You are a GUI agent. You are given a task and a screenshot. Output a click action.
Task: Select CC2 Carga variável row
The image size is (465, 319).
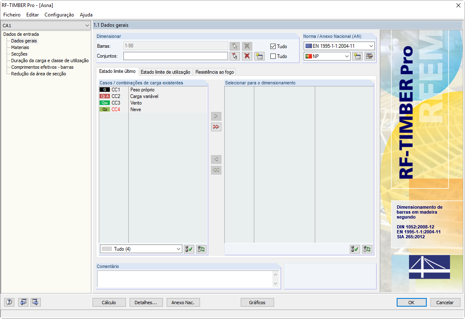pyautogui.click(x=153, y=96)
